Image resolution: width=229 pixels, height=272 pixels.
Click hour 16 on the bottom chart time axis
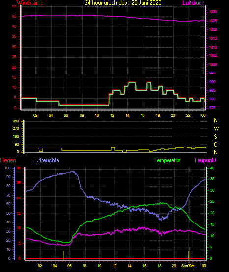click(144, 266)
